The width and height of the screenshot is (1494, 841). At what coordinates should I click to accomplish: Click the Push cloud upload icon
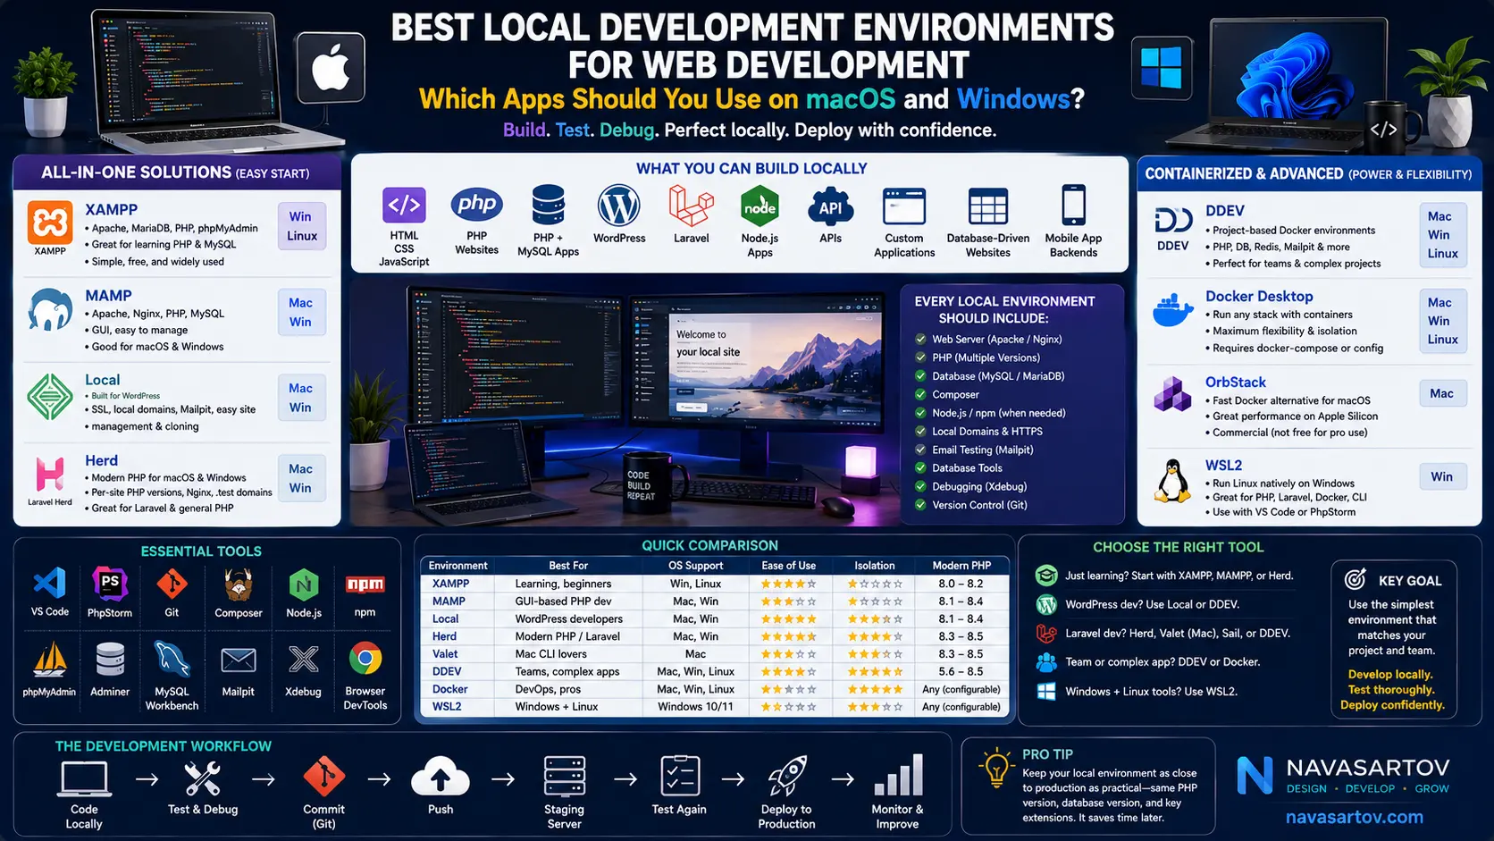point(440,777)
